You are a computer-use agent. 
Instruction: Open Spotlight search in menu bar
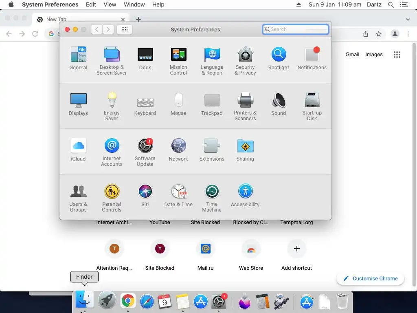tap(391, 4)
